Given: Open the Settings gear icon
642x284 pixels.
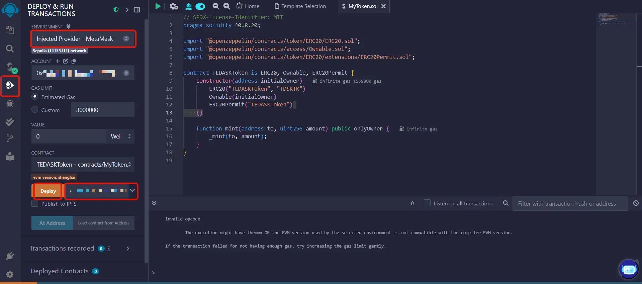Looking at the screenshot, I should click(10, 274).
